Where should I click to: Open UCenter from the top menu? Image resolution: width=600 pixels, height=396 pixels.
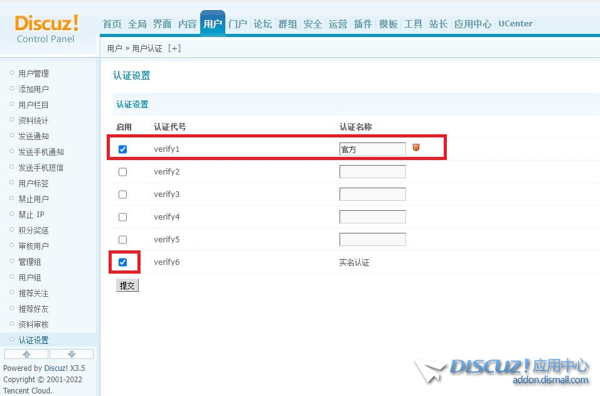click(515, 24)
